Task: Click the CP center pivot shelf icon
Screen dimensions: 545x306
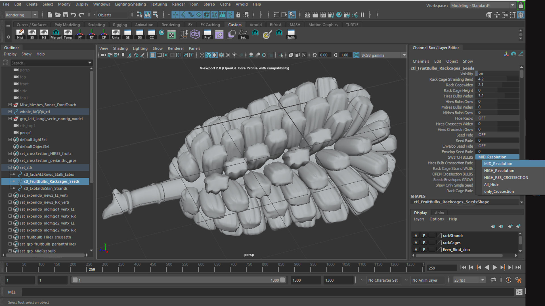Action: (x=104, y=34)
